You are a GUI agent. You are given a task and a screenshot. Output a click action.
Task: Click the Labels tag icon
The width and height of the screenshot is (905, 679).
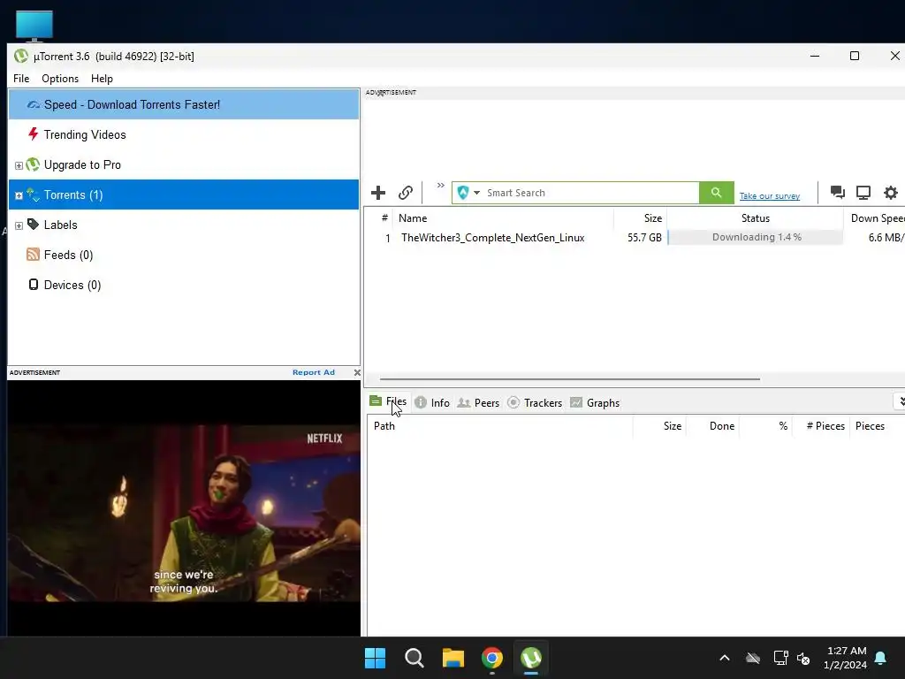click(x=33, y=224)
